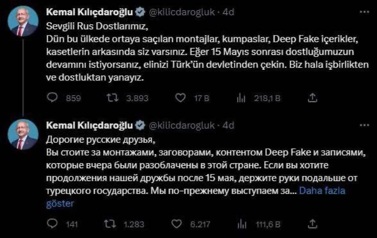Retweet the Turkish-language tweet
This screenshot has height=238, width=377.
pos(112,98)
